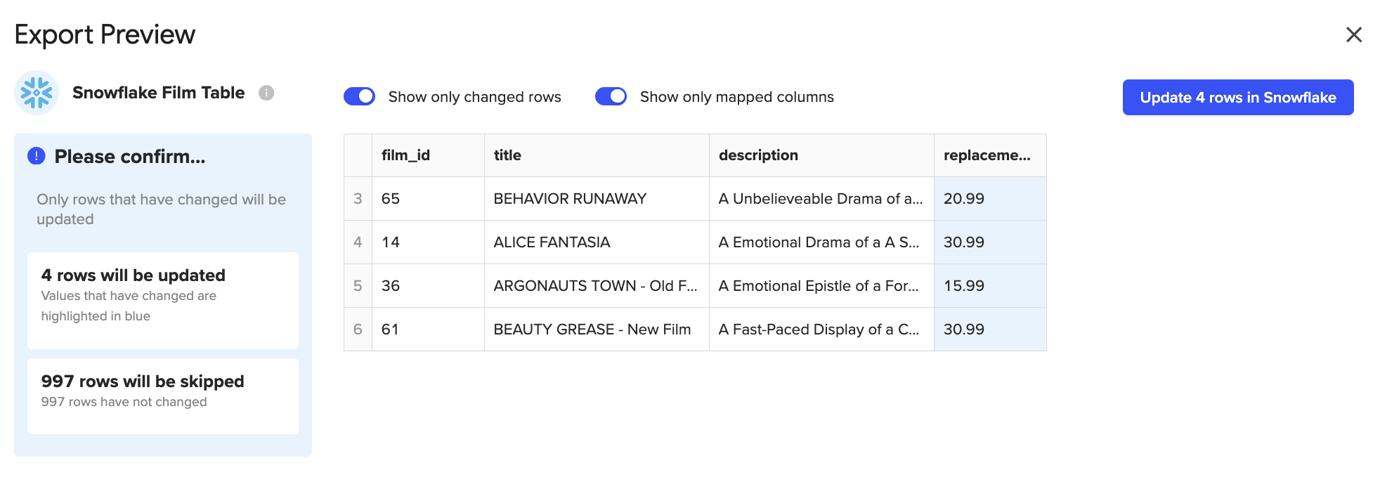This screenshot has height=482, width=1380.
Task: Close the Export Preview dialog
Action: [x=1353, y=34]
